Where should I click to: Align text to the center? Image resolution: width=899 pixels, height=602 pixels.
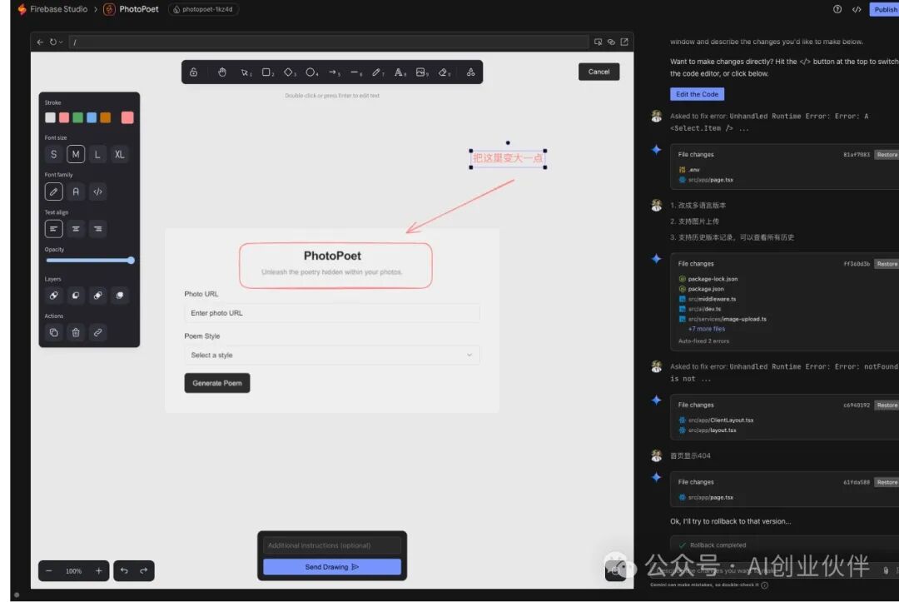76,229
